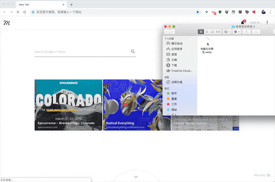Click the black shield extension with letter C
The image size is (275, 182).
tap(220, 12)
